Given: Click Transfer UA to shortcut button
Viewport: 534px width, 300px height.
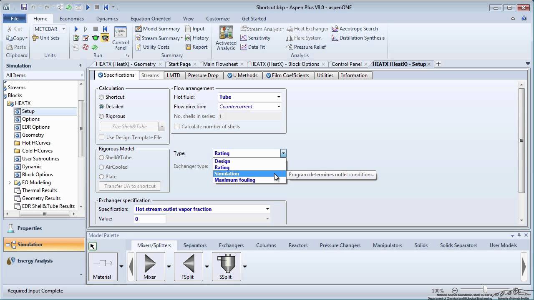Looking at the screenshot, I should pyautogui.click(x=130, y=186).
